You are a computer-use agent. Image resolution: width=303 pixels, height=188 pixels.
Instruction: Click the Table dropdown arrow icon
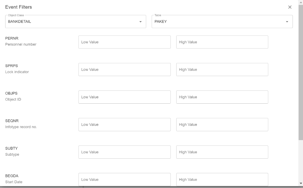(x=287, y=22)
